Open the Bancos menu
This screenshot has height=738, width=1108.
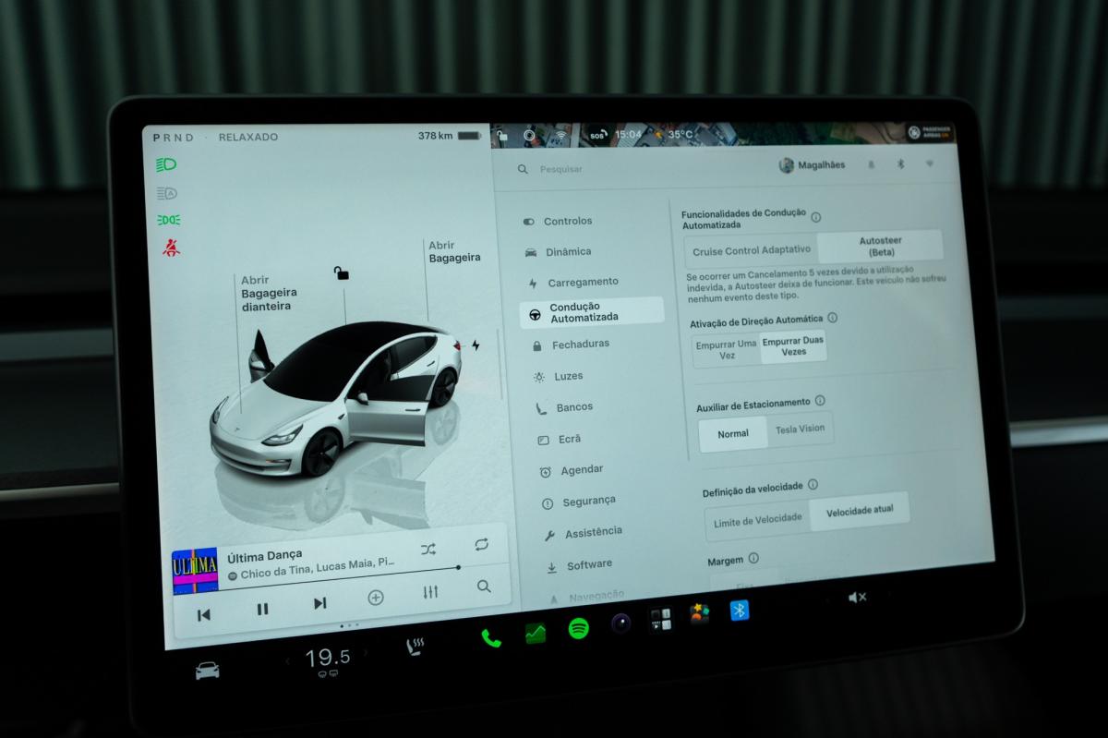tap(564, 407)
